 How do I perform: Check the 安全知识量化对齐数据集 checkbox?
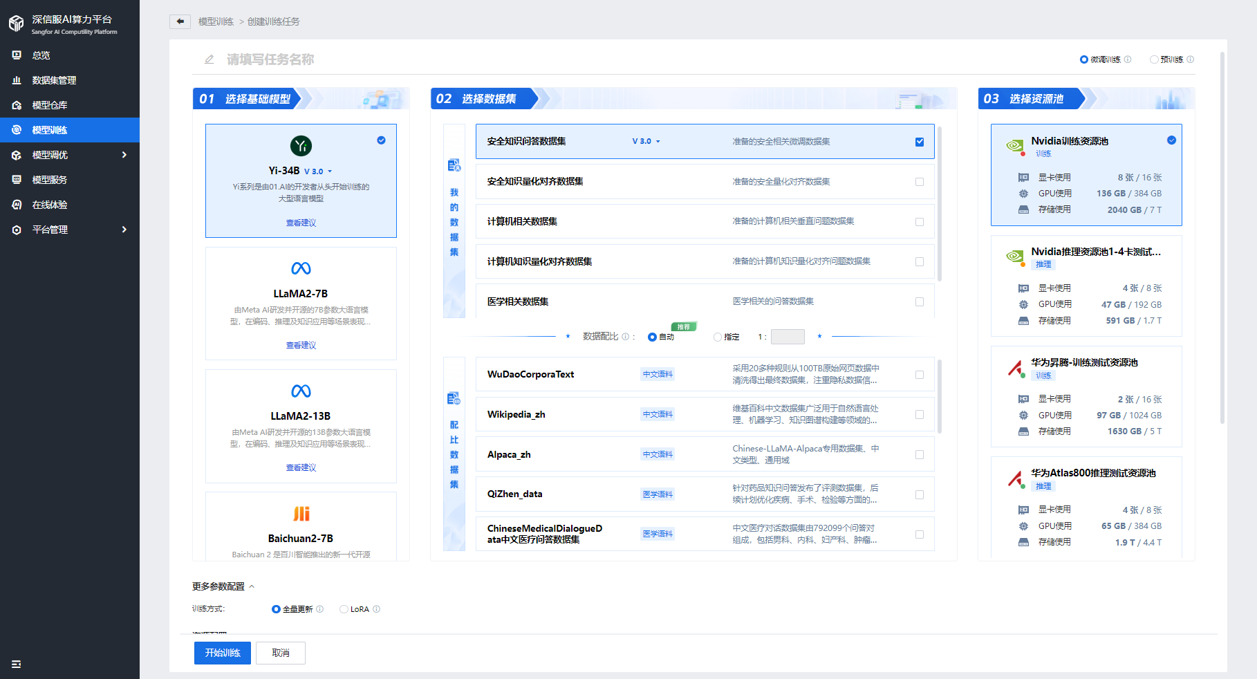[x=920, y=182]
